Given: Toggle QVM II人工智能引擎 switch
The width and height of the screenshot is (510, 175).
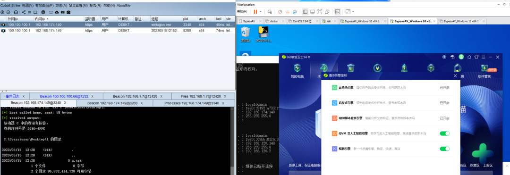Looking at the screenshot, I should point(445,133).
